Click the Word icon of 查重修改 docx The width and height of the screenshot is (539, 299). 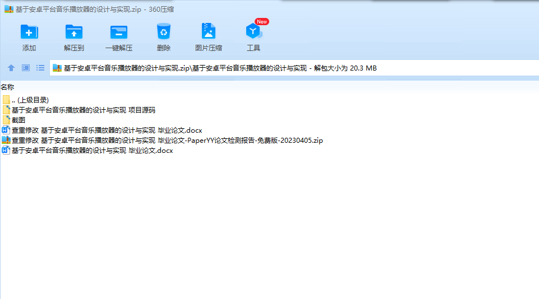pos(6,130)
